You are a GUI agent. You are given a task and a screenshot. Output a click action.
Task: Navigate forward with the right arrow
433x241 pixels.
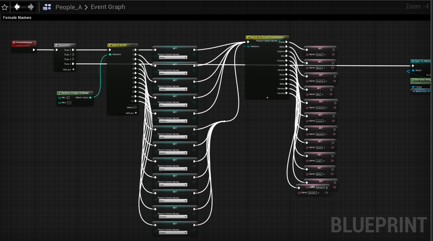31,7
